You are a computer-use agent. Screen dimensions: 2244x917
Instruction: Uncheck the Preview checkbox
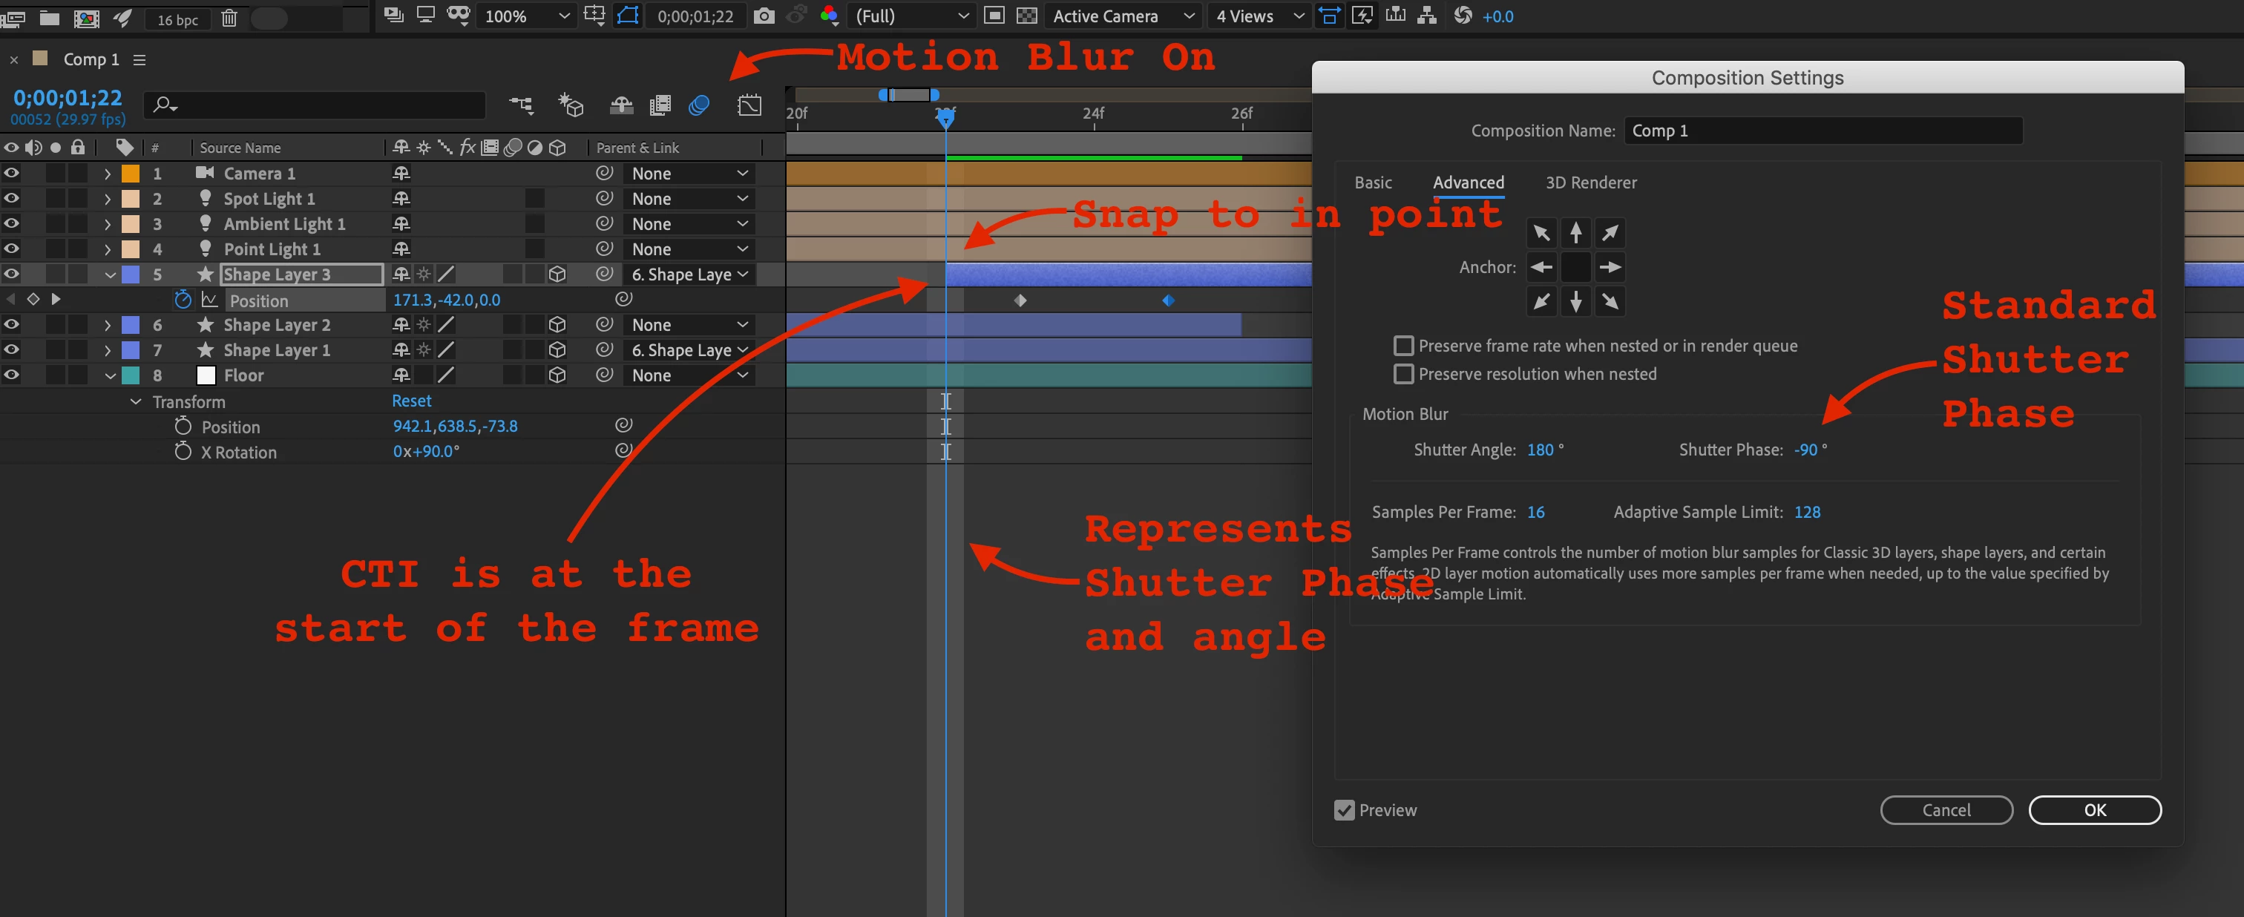(x=1344, y=810)
